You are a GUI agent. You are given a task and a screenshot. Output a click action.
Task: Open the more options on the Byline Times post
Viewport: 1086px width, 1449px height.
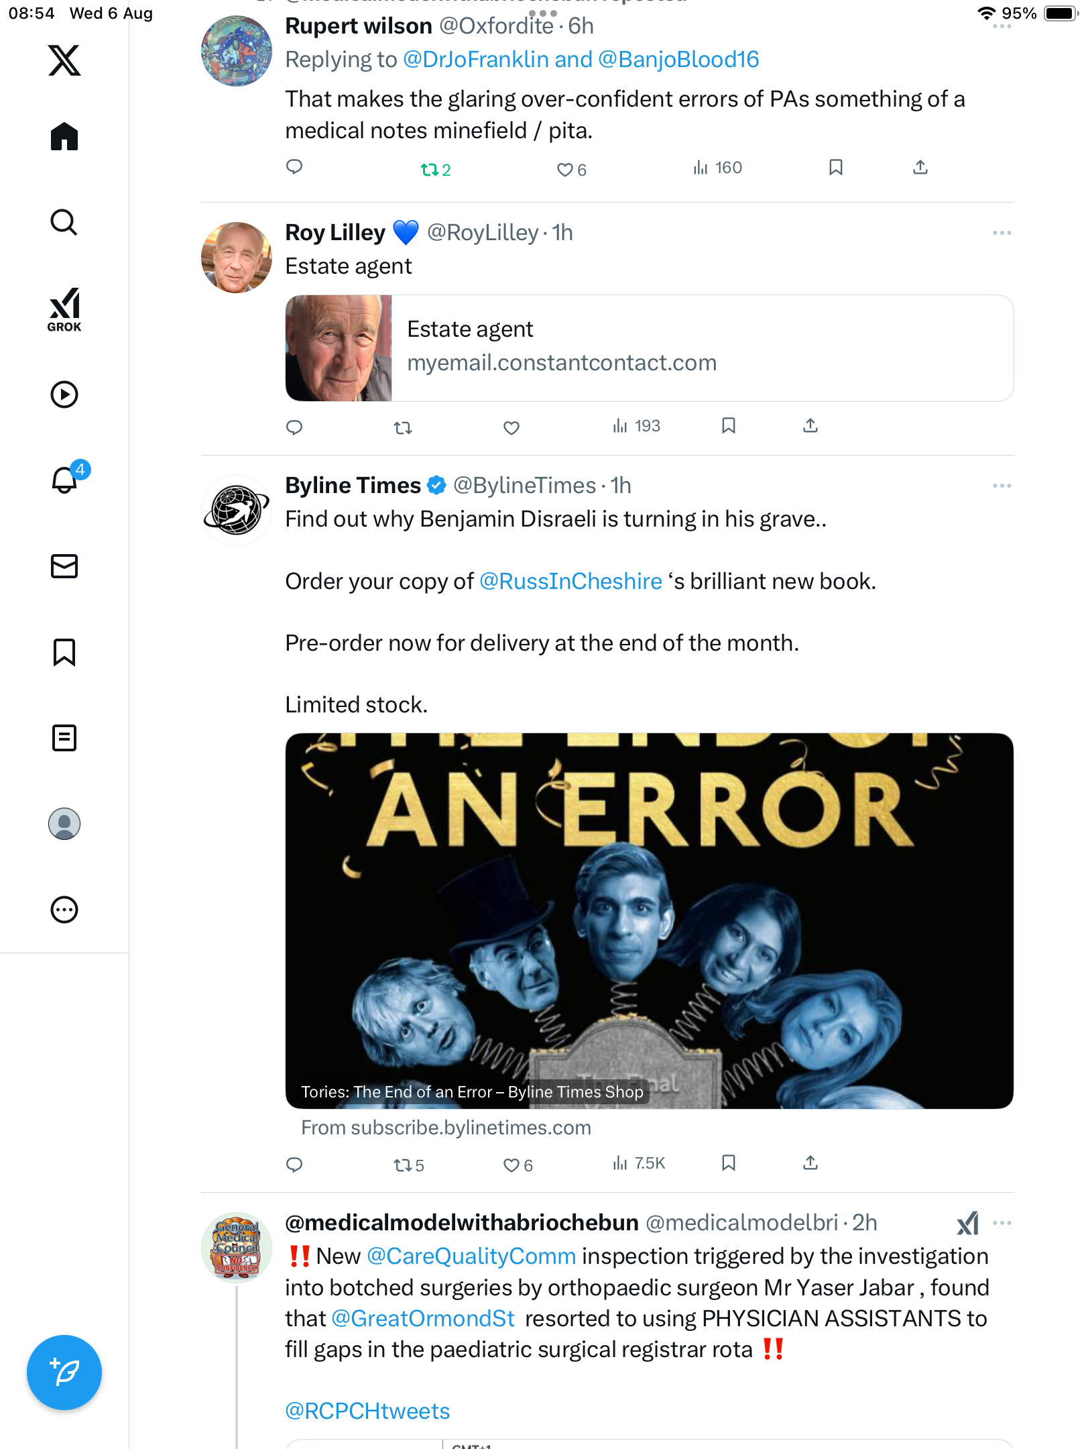point(1002,486)
